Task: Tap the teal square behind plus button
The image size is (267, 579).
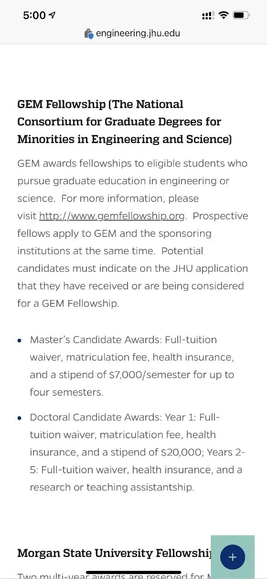Action: pos(233,557)
